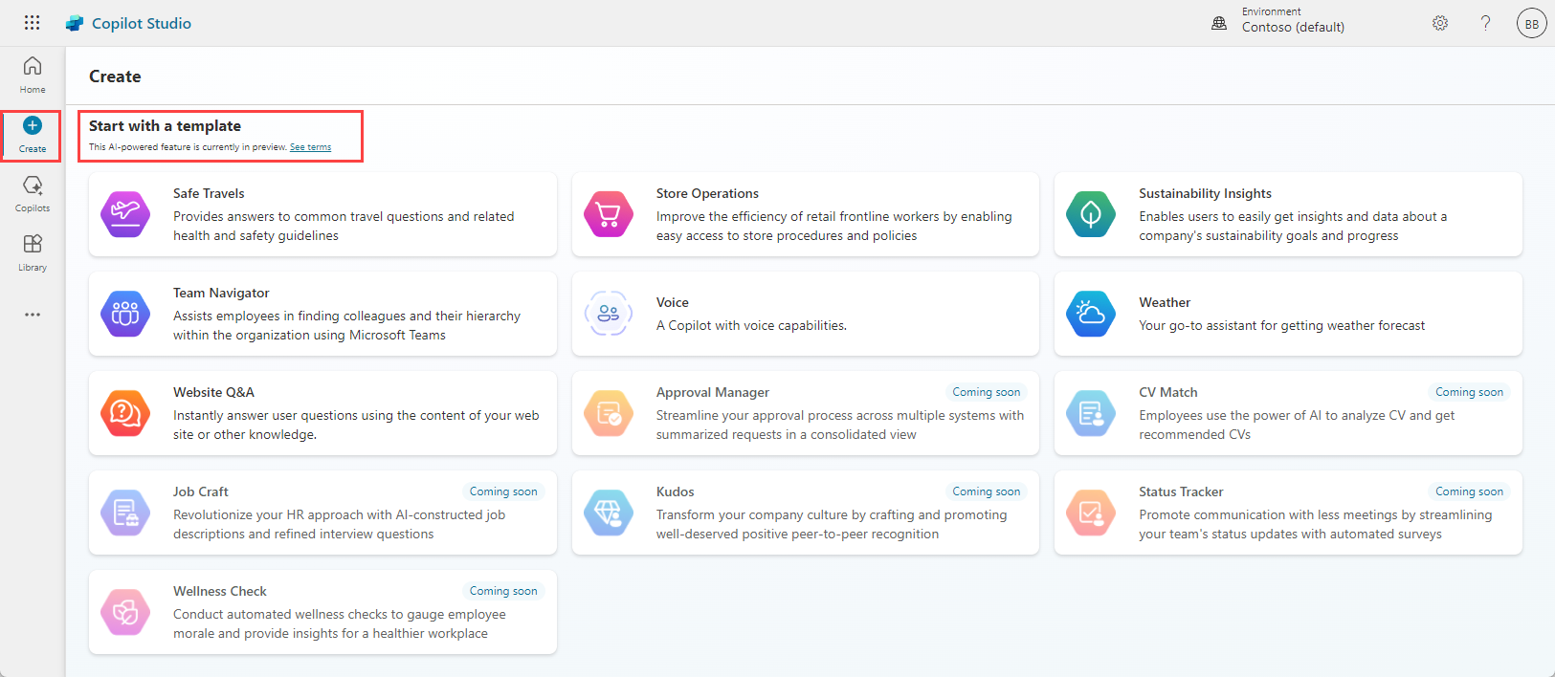Select Create in the sidebar
The image size is (1555, 677).
click(33, 135)
